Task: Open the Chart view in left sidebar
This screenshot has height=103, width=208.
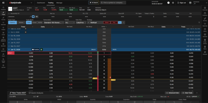Action: (3, 55)
